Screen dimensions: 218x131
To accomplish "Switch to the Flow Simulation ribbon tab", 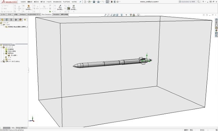I will pos(47,14).
